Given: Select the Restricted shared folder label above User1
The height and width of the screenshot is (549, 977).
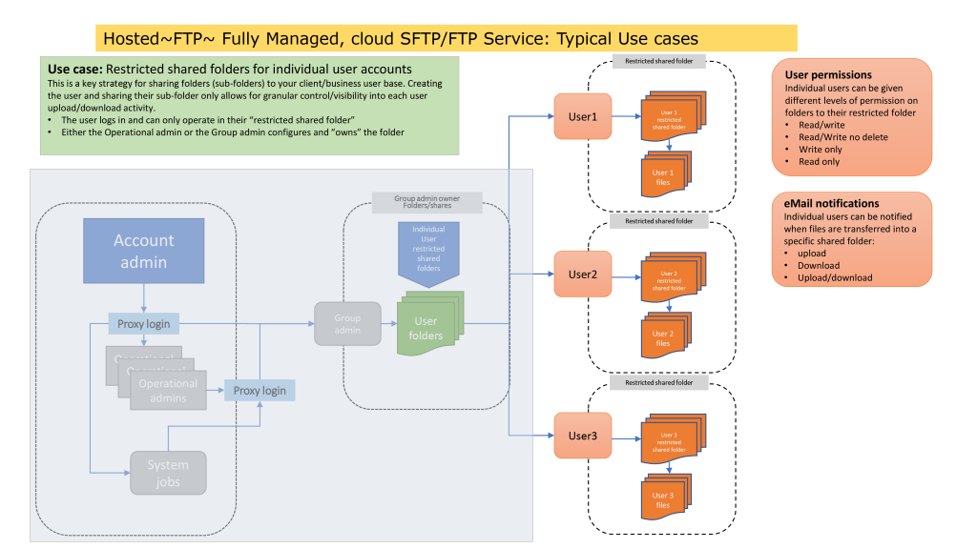Looking at the screenshot, I should 658,61.
